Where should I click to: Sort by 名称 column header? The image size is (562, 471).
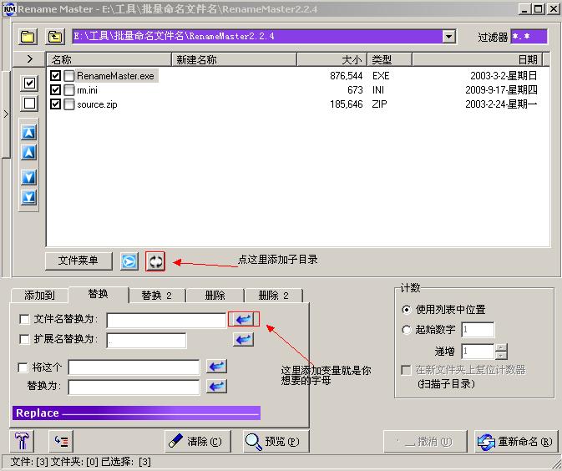[x=109, y=59]
